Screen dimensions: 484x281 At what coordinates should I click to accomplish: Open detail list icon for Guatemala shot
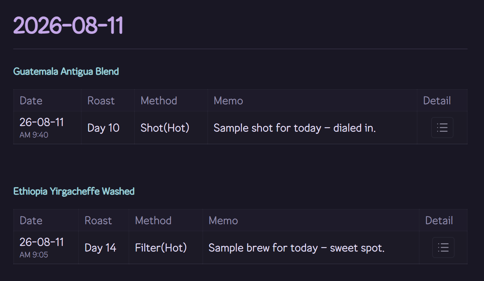click(442, 128)
